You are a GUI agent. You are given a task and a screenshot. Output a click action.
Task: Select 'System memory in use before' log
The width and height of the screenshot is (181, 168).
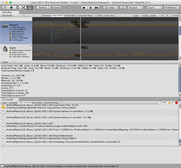(x=89, y=113)
